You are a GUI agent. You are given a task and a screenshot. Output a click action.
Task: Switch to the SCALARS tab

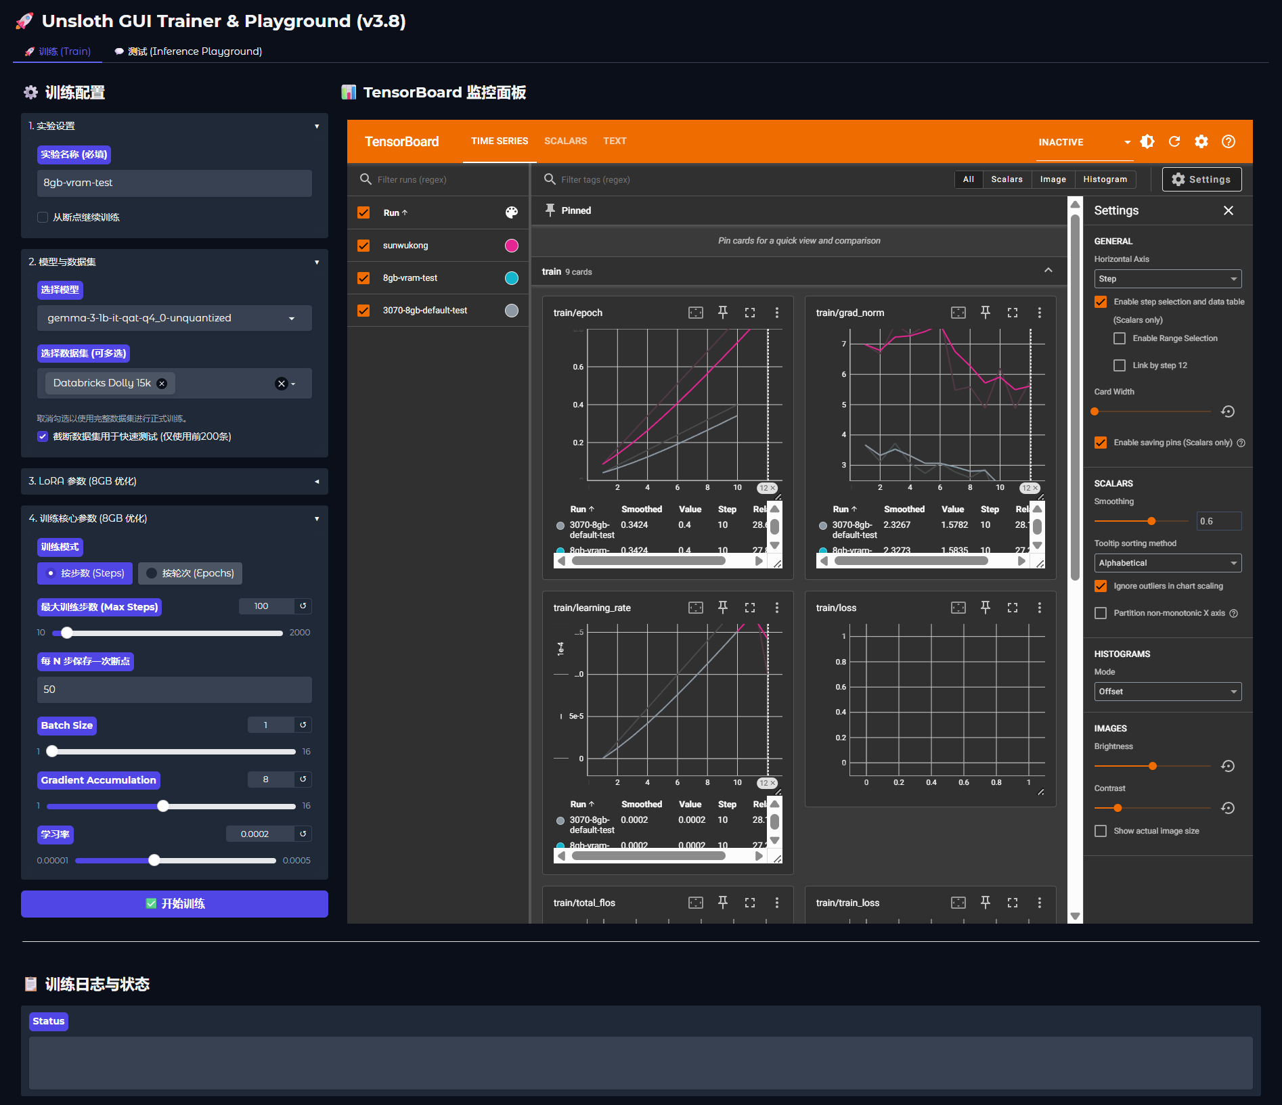(565, 141)
